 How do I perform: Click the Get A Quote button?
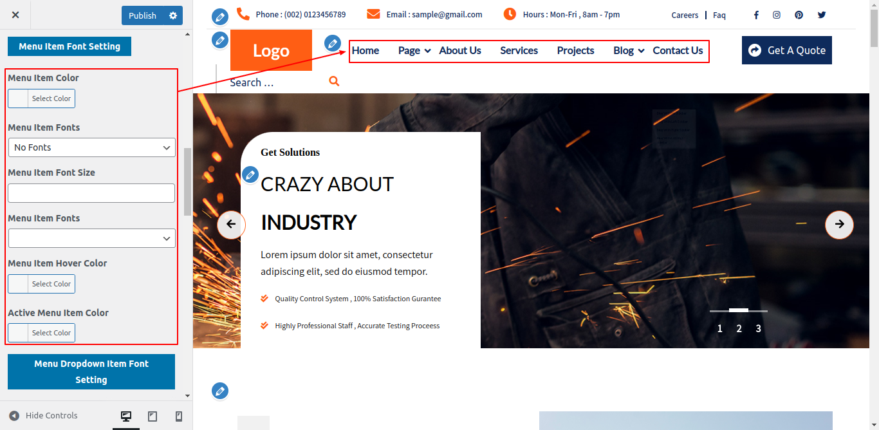(786, 50)
